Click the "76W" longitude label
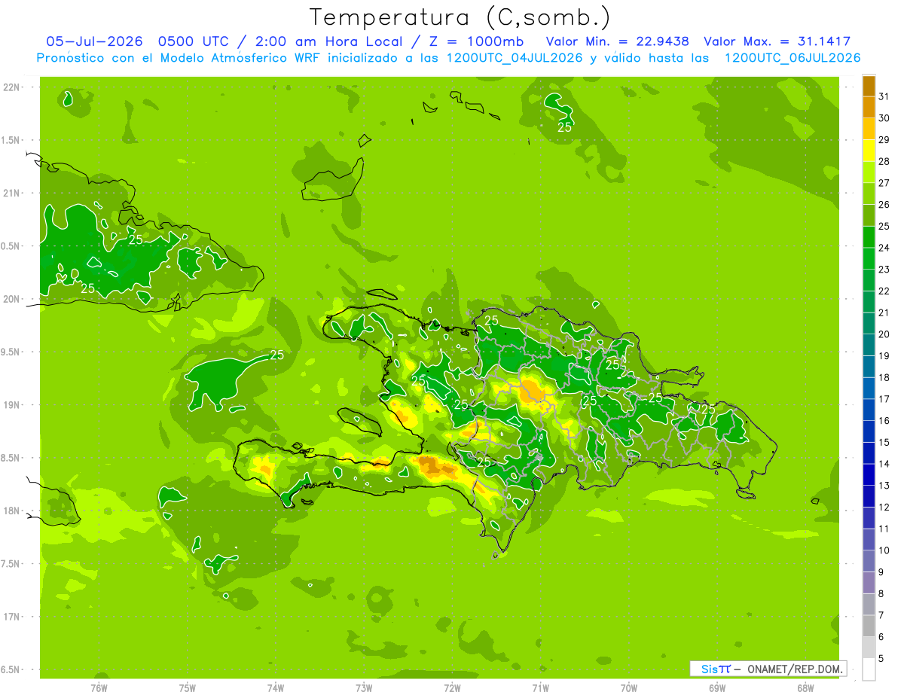Image resolution: width=904 pixels, height=698 pixels. pyautogui.click(x=99, y=687)
